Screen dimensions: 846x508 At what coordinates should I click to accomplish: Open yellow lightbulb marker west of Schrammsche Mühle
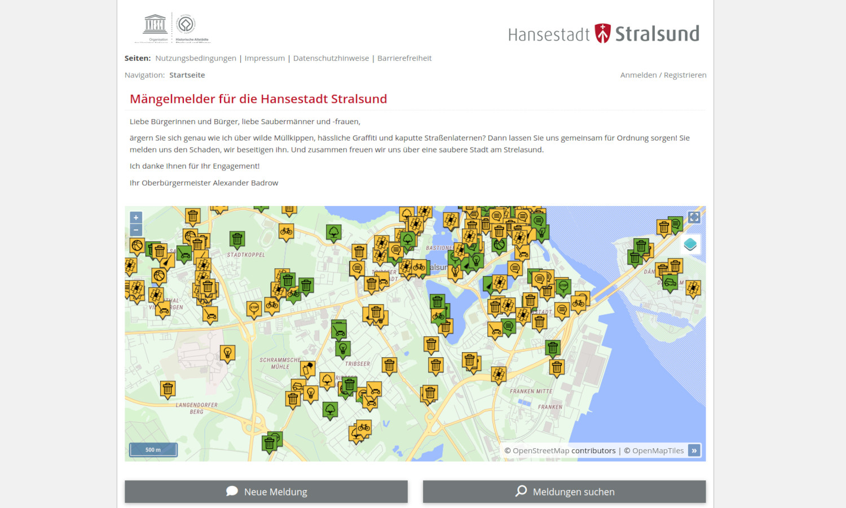227,353
